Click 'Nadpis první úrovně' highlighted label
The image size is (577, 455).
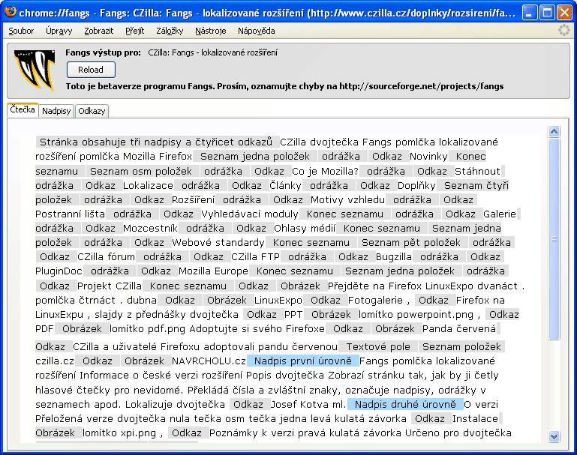303,361
